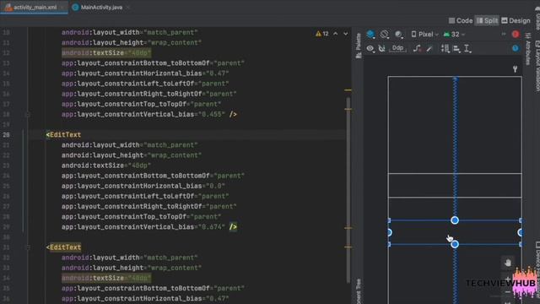This screenshot has width=540, height=304.
Task: Click the top constraint anchor of selected view
Action: pos(455,220)
